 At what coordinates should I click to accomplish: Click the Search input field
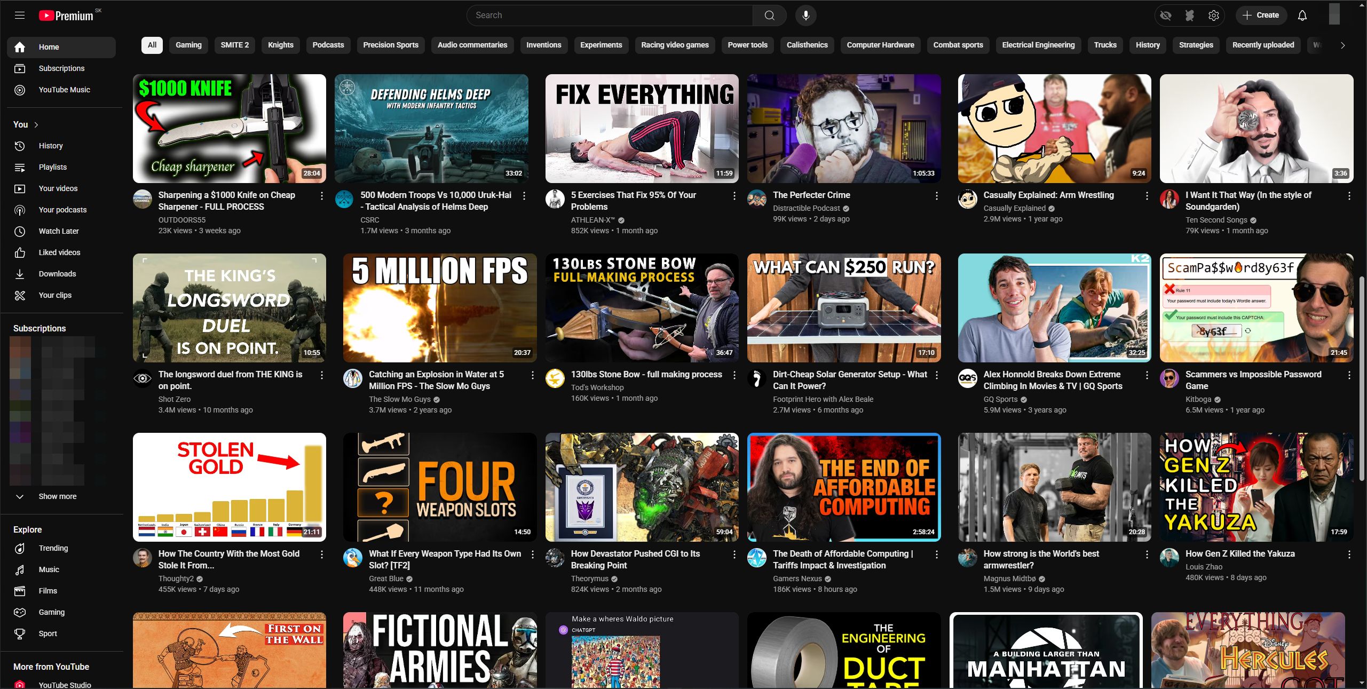click(610, 15)
